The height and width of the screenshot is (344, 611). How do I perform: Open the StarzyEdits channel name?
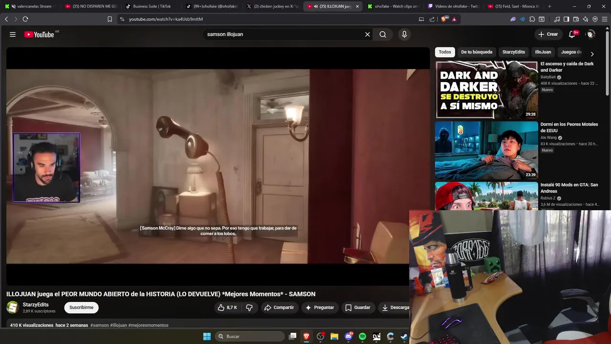tap(36, 305)
